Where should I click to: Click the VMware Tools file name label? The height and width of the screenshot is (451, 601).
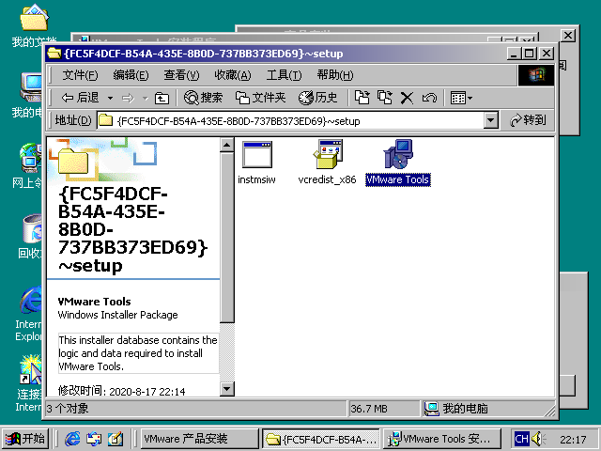pos(398,179)
